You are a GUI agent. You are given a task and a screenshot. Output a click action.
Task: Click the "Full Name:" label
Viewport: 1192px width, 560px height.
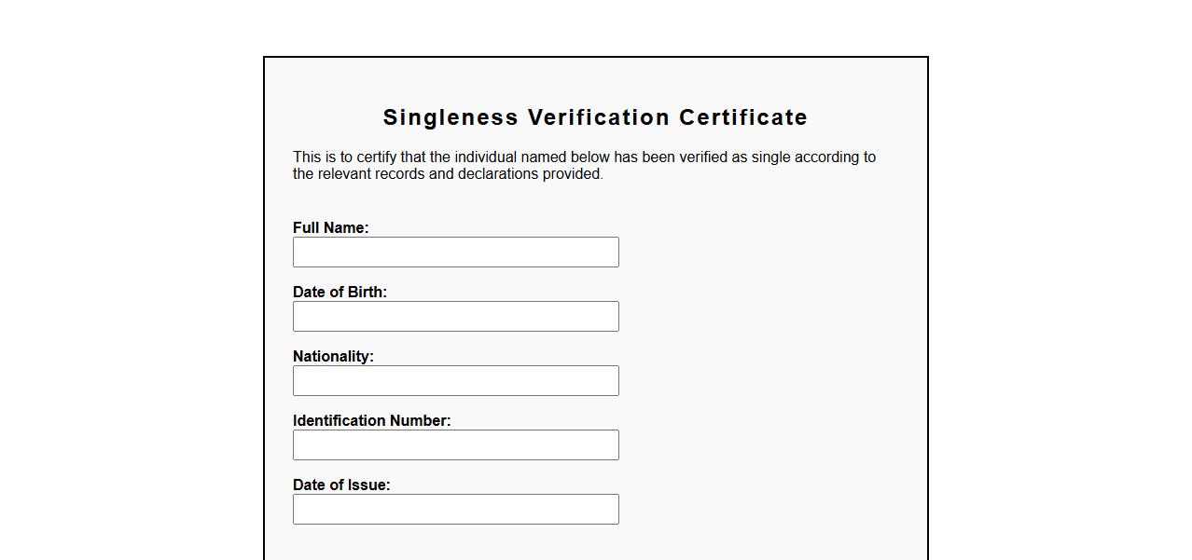pyautogui.click(x=330, y=227)
